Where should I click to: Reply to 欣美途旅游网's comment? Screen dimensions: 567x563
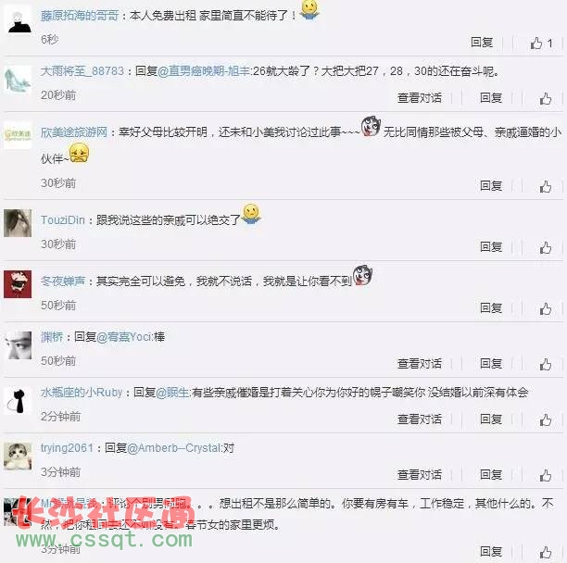491,186
